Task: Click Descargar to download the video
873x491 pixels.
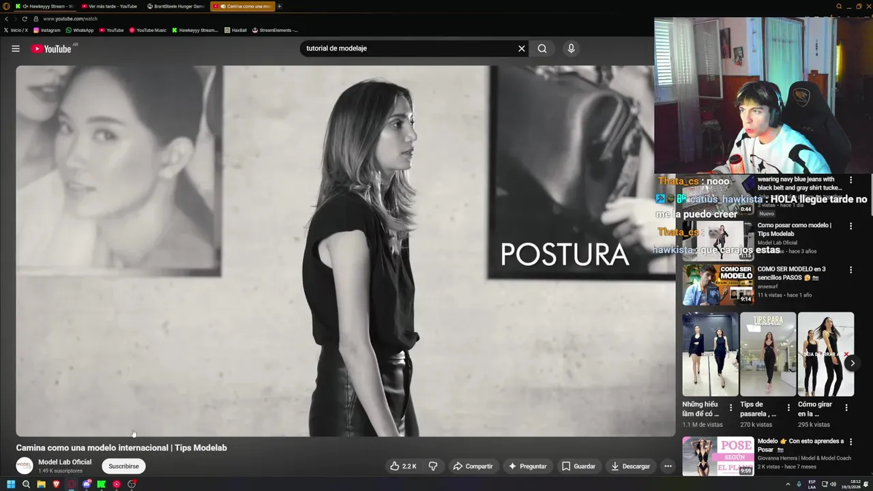Action: click(x=631, y=466)
